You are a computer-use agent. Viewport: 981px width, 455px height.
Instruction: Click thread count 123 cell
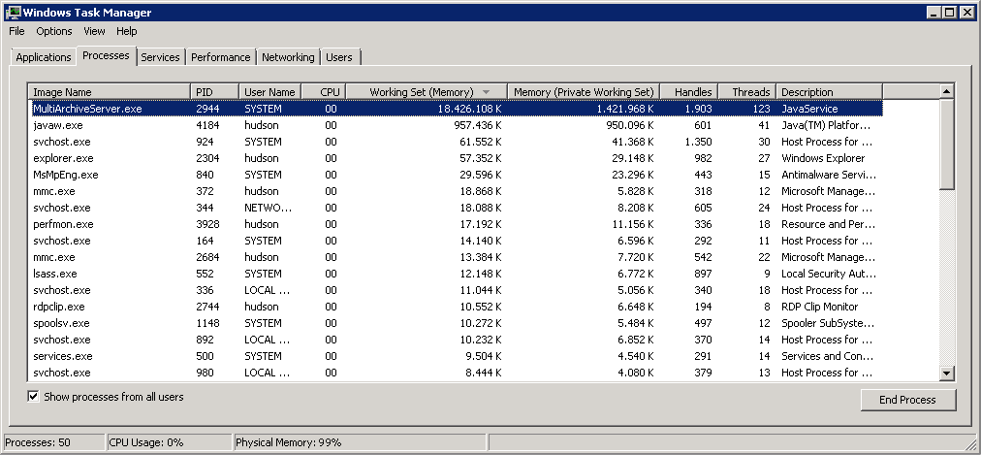pyautogui.click(x=761, y=109)
